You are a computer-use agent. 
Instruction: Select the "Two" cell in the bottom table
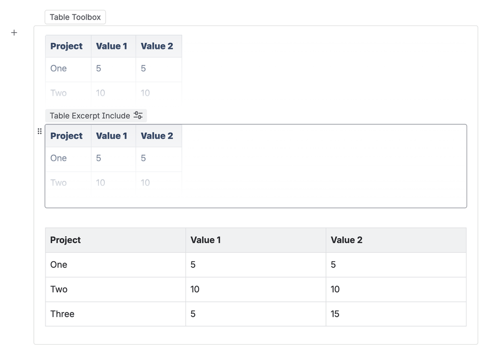(x=59, y=289)
